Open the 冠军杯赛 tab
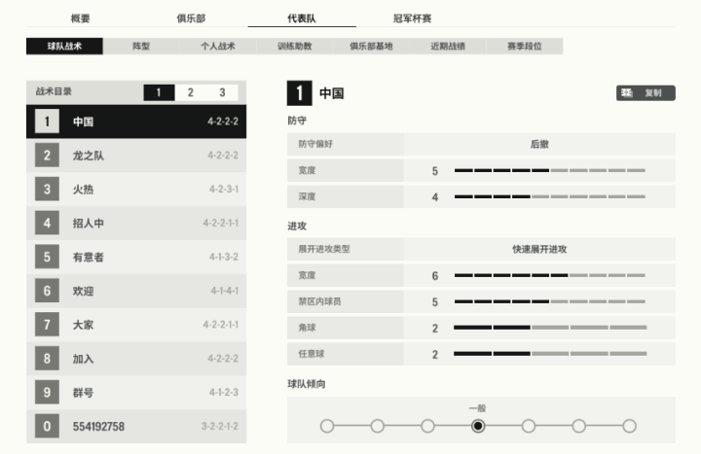Screen dimensions: 701x454 click(412, 18)
